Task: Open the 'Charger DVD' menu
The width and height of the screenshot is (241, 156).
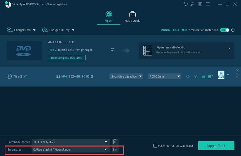Action: coord(21,30)
